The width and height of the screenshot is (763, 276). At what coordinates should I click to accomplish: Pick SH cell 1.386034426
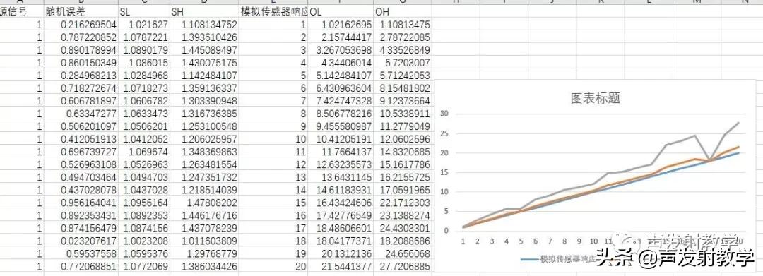(x=204, y=266)
